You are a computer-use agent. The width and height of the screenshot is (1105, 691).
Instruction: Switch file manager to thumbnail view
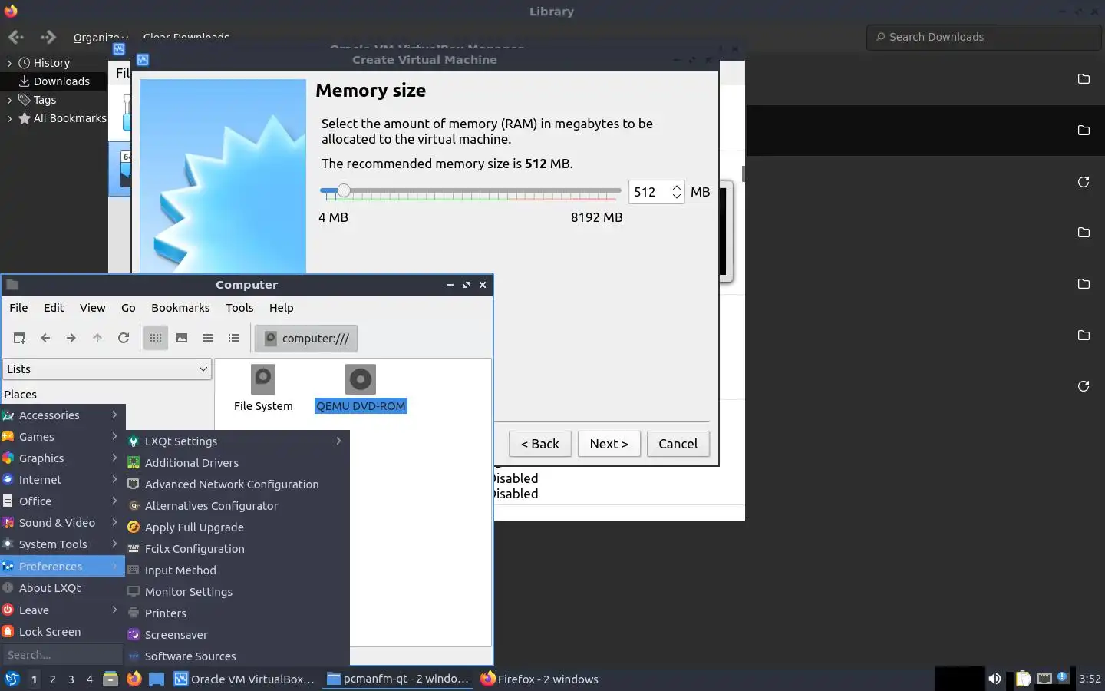point(182,338)
